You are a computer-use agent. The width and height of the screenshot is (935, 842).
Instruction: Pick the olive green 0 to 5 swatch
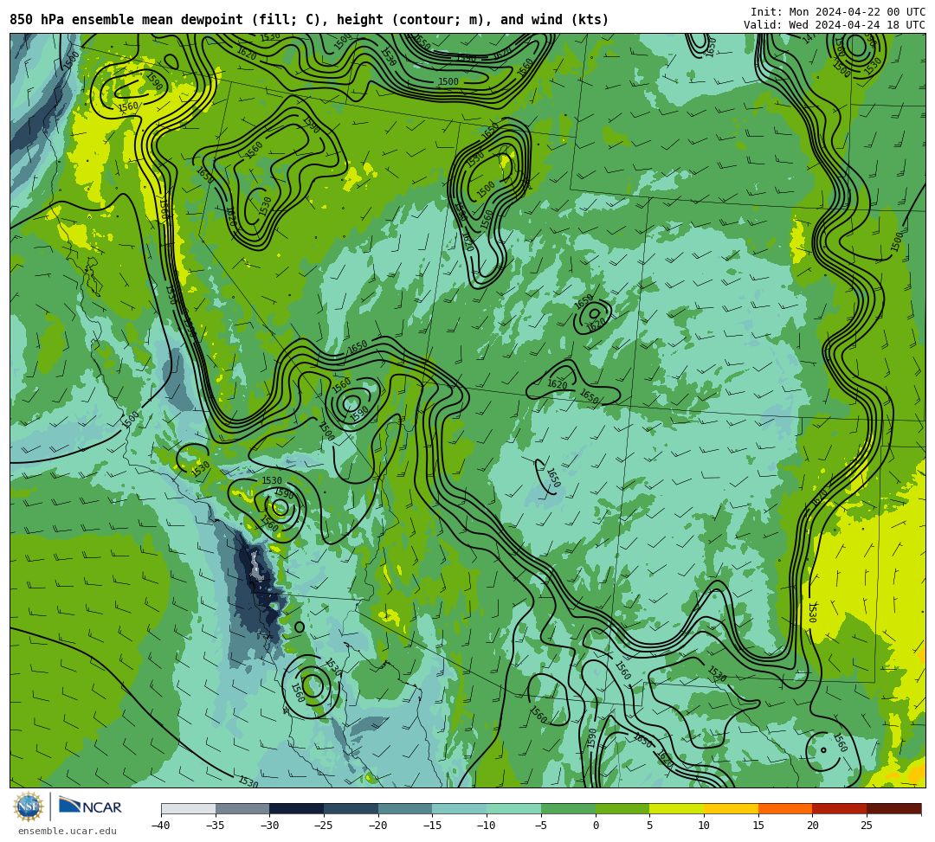point(622,808)
